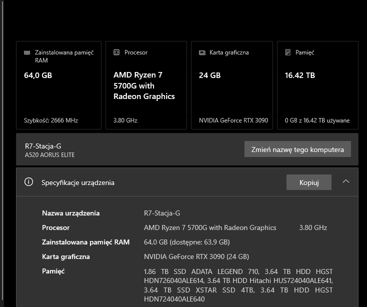
Task: Click Zainstalowana pamięć RAM card title
Action: point(64,56)
